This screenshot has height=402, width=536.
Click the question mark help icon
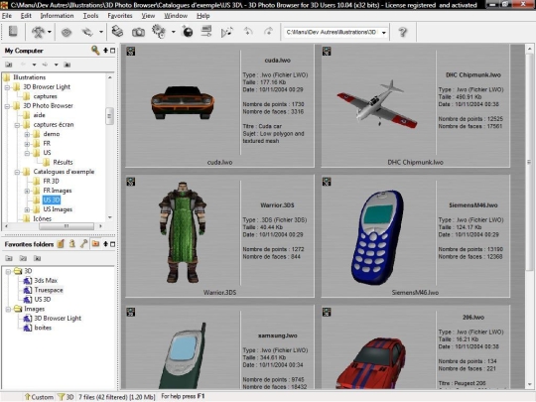tap(403, 32)
